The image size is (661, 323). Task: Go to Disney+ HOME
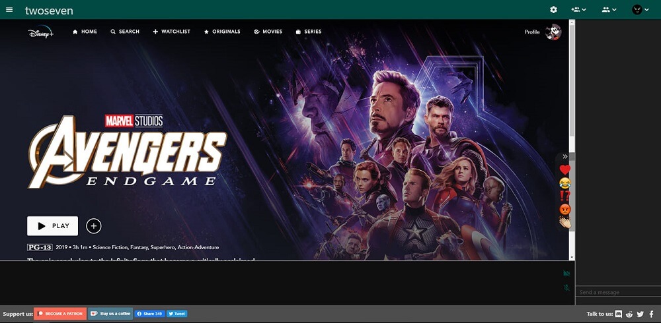click(85, 32)
